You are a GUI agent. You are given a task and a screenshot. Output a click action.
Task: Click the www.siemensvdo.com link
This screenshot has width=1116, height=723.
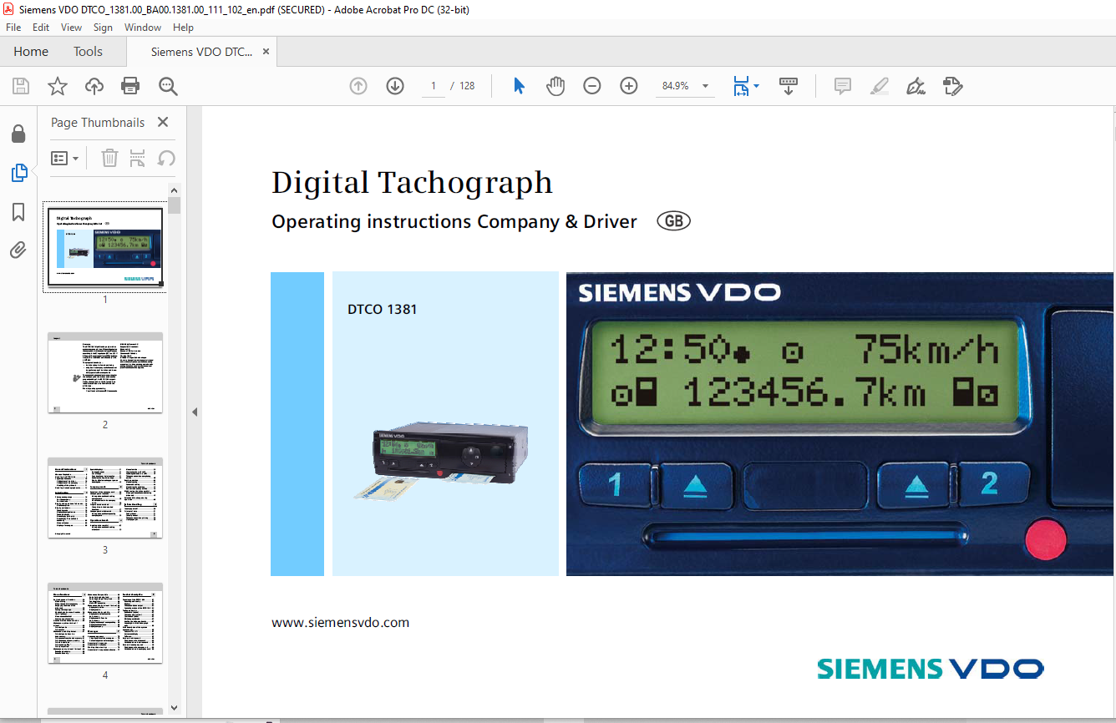pos(341,623)
